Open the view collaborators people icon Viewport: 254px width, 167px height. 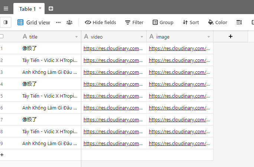69,22
